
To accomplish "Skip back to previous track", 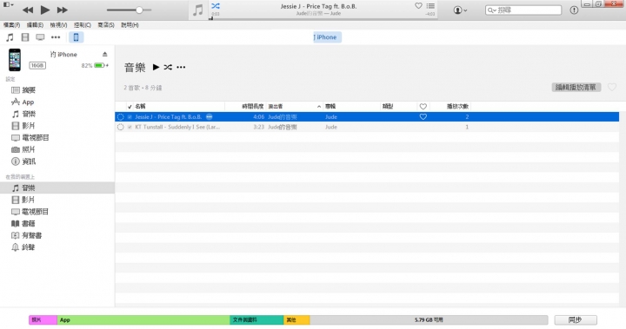I will (28, 10).
